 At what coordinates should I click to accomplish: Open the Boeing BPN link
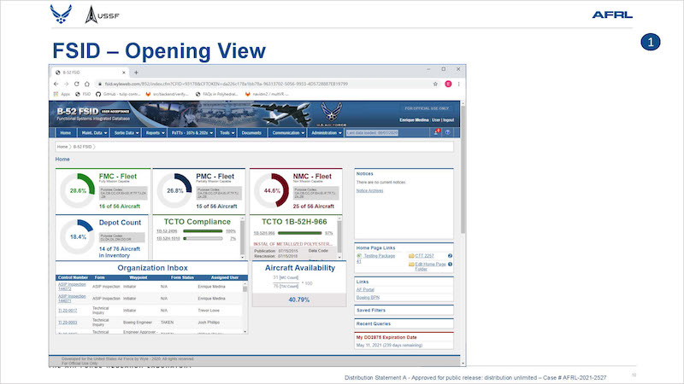click(368, 297)
